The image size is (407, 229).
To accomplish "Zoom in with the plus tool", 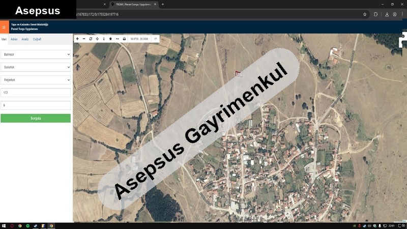I will point(77,39).
